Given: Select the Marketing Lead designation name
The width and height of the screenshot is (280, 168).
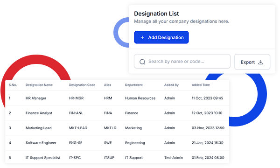Looking at the screenshot, I should [38, 128].
